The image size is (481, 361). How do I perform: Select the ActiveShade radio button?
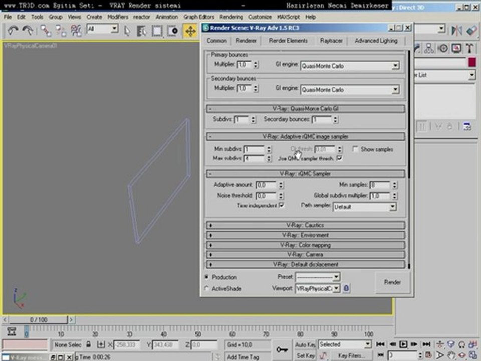click(x=206, y=288)
